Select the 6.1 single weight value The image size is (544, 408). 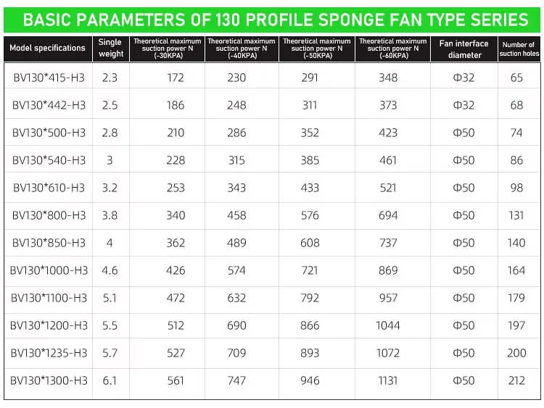pos(110,380)
